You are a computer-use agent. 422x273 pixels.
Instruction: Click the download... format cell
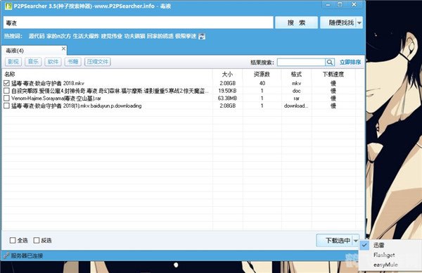coord(296,106)
